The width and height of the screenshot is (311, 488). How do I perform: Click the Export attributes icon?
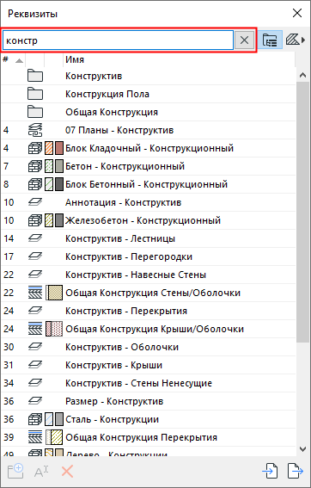pos(296,471)
